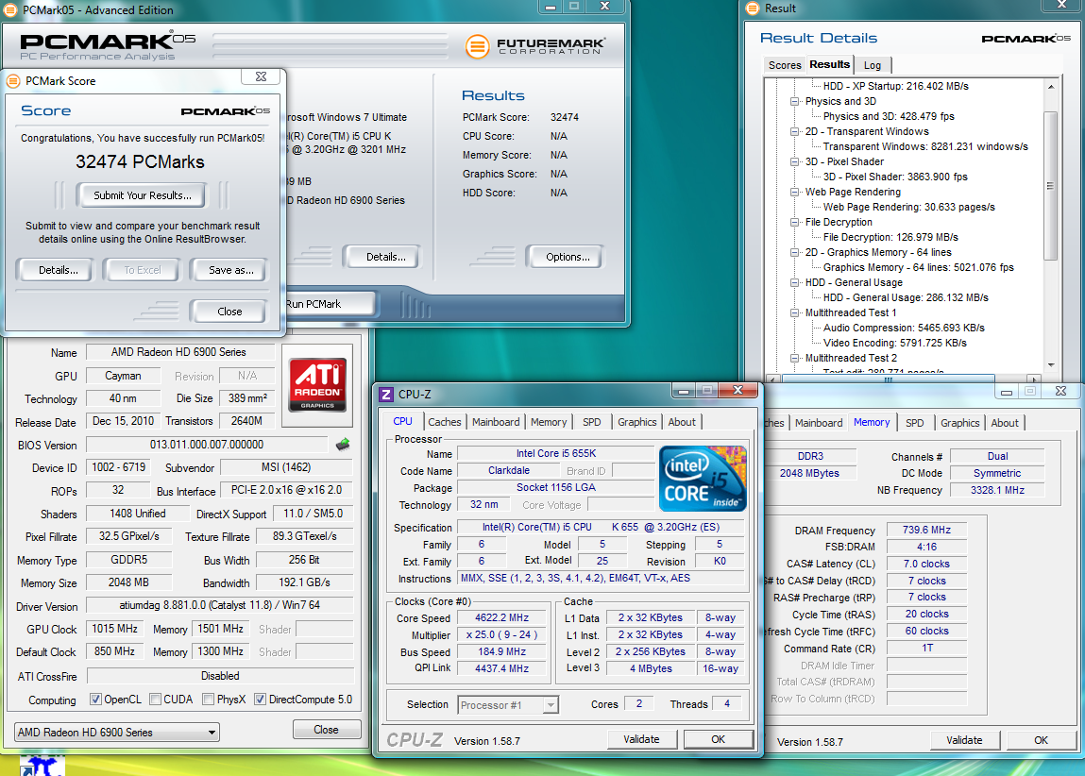The width and height of the screenshot is (1085, 776).
Task: Open the Graphics tab in front CPU-Z
Action: pos(636,422)
